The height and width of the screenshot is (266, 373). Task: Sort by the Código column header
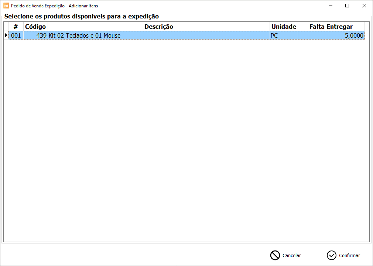pyautogui.click(x=35, y=27)
